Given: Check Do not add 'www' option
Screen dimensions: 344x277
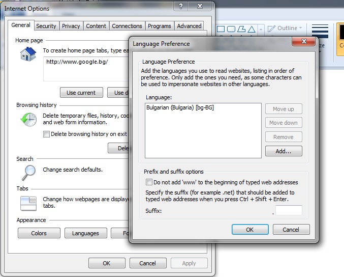Looking at the screenshot, I should tap(149, 182).
